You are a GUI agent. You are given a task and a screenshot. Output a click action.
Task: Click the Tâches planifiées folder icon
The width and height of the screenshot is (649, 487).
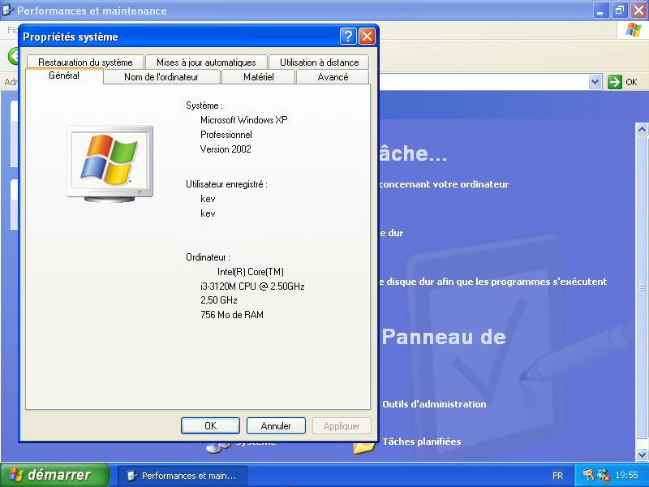[x=364, y=447]
